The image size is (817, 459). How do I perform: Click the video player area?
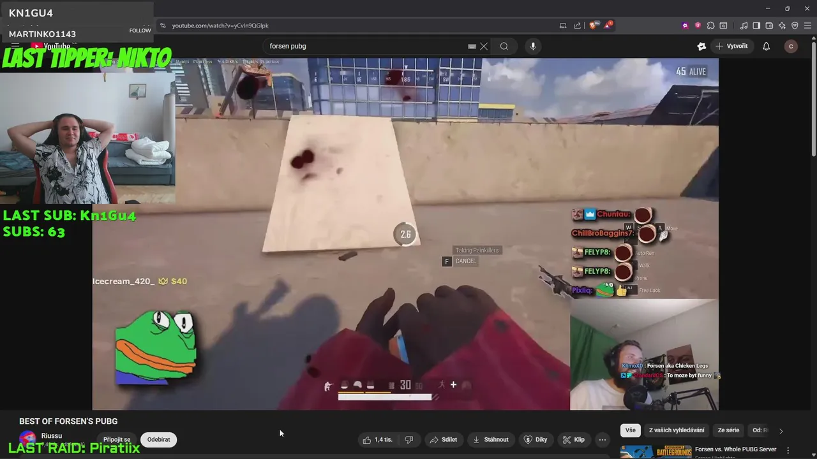pos(405,233)
